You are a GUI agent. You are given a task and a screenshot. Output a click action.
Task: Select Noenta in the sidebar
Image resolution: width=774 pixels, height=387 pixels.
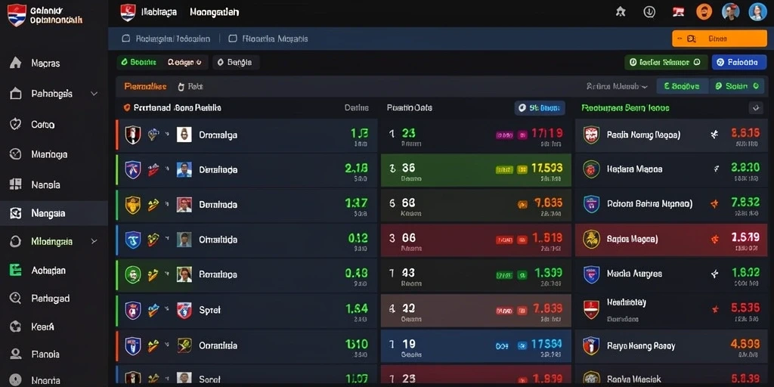point(45,381)
